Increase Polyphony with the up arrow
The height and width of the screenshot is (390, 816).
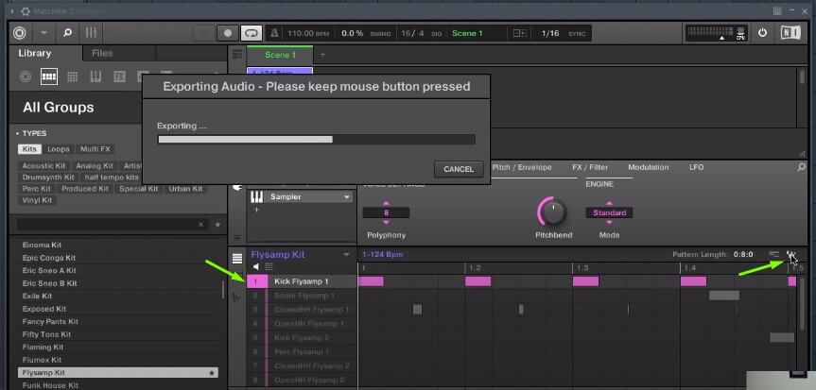coord(386,203)
